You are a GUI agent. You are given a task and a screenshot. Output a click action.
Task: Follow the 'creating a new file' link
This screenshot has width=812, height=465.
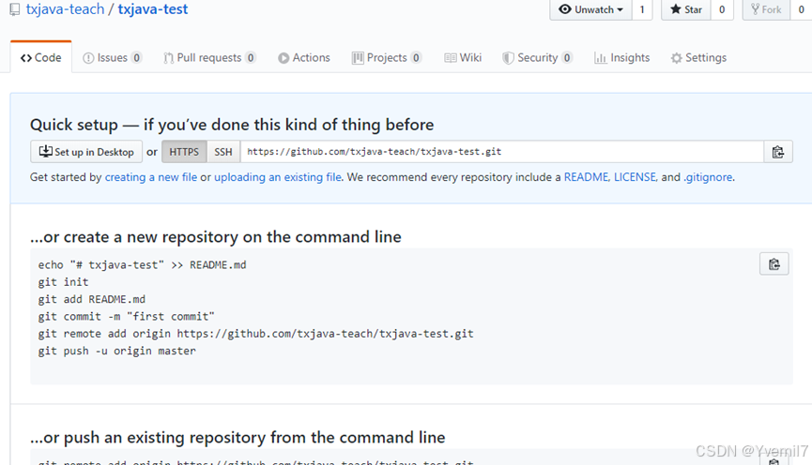(x=151, y=177)
